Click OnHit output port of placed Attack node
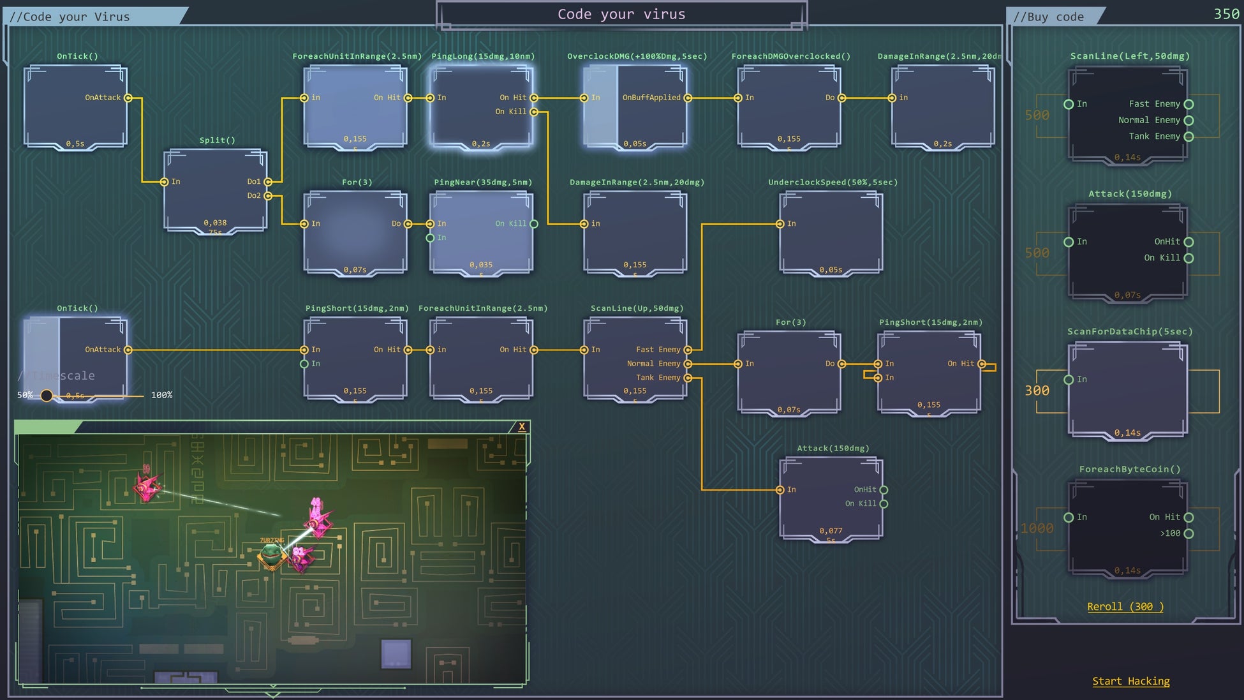The height and width of the screenshot is (700, 1244). pos(884,490)
